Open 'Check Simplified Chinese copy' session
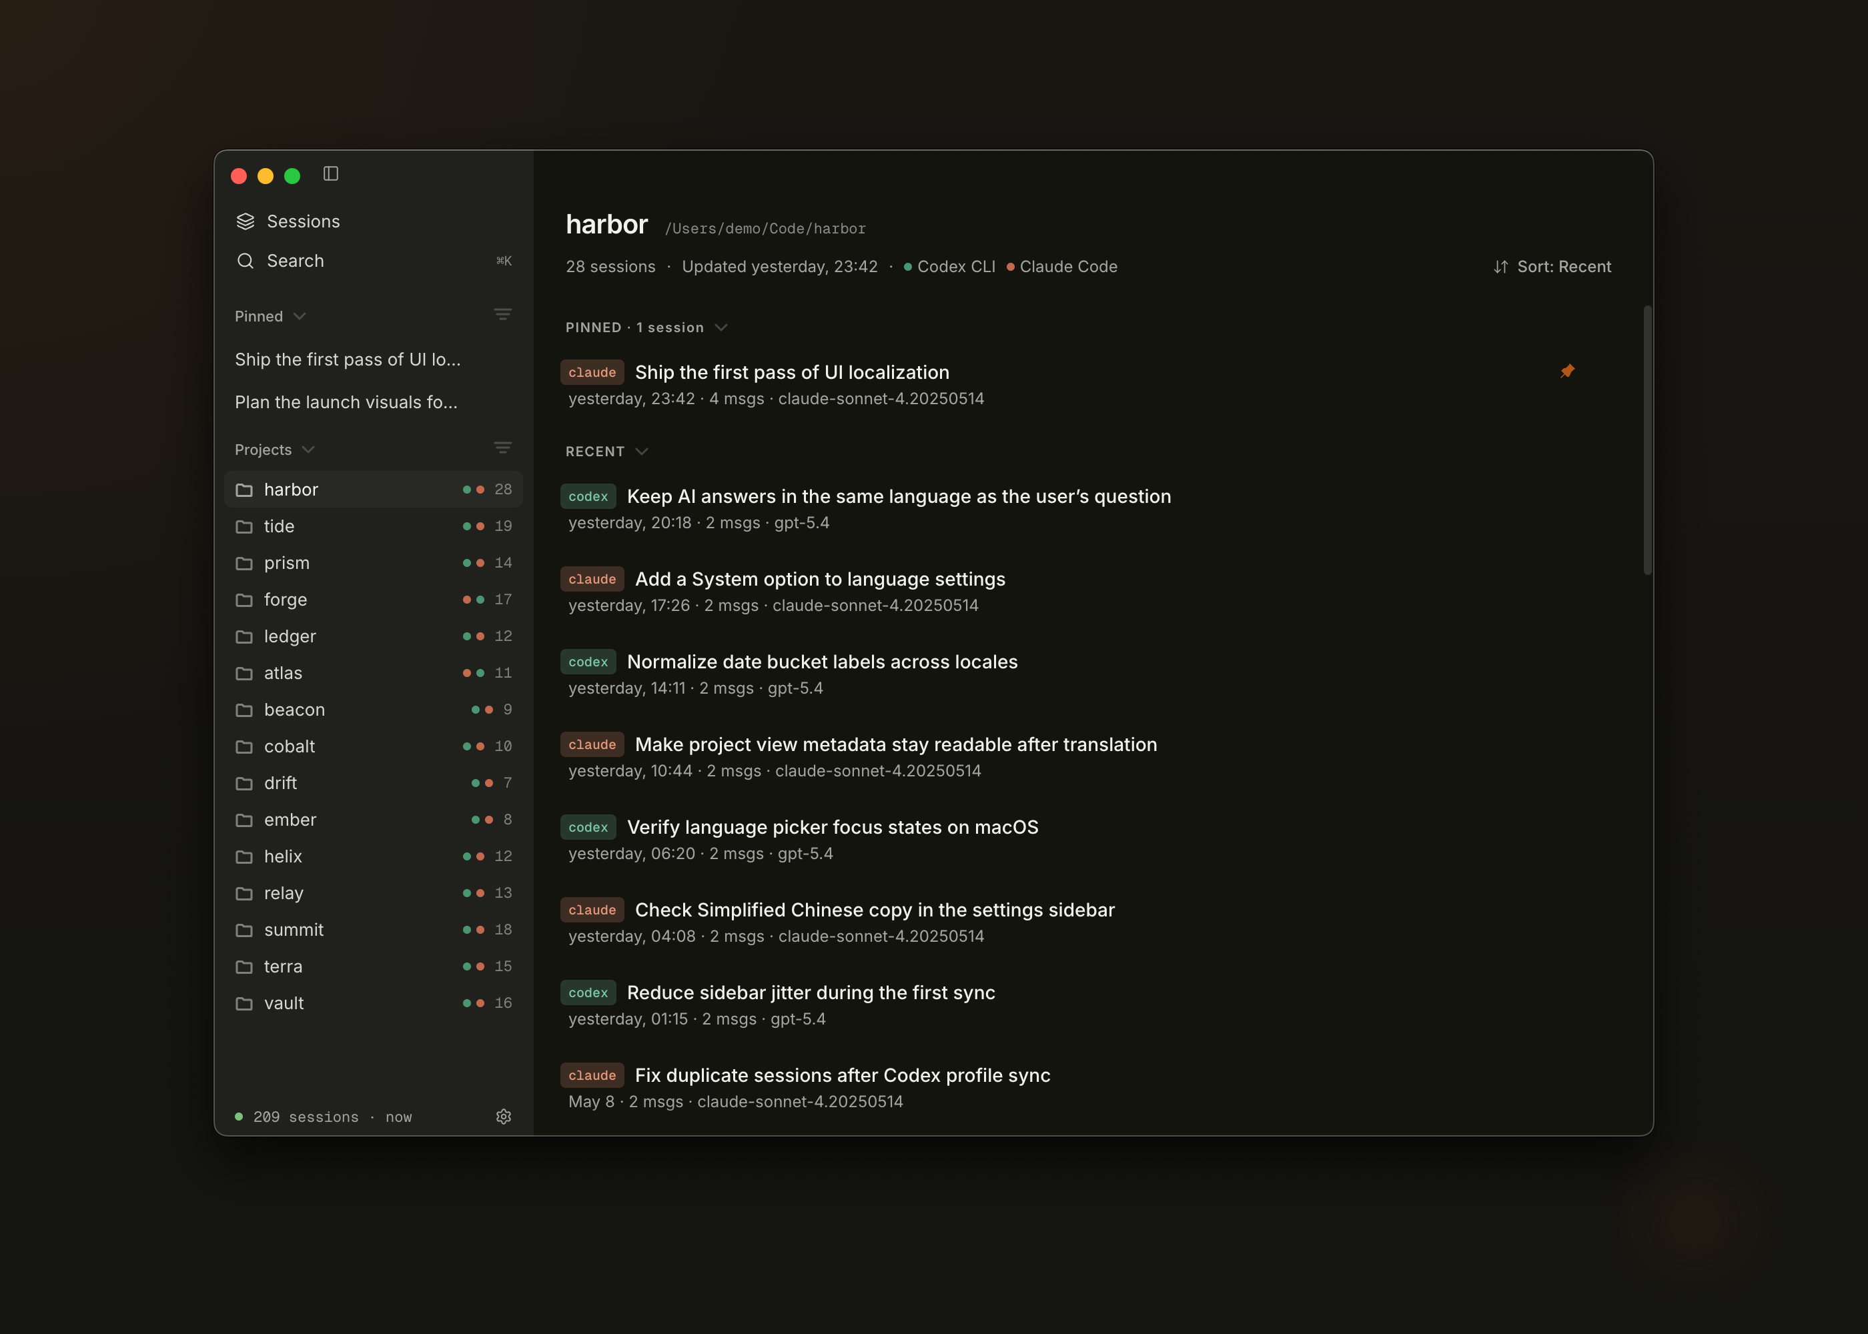Viewport: 1868px width, 1334px height. point(875,910)
